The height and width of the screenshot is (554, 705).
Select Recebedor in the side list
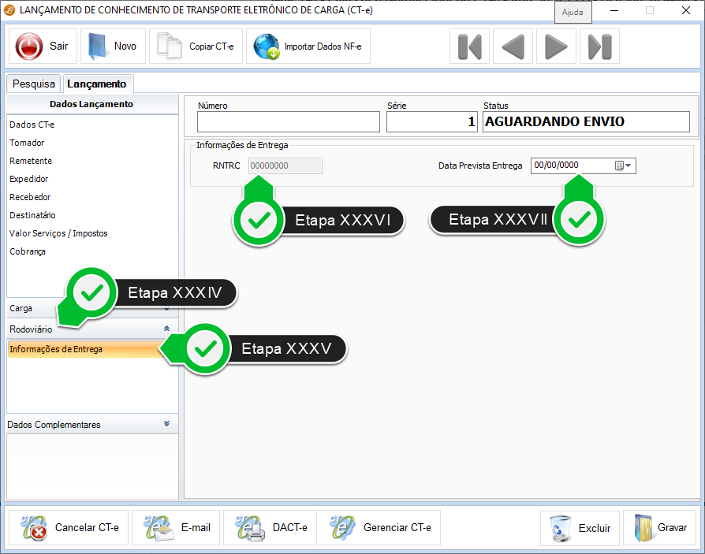click(x=30, y=197)
